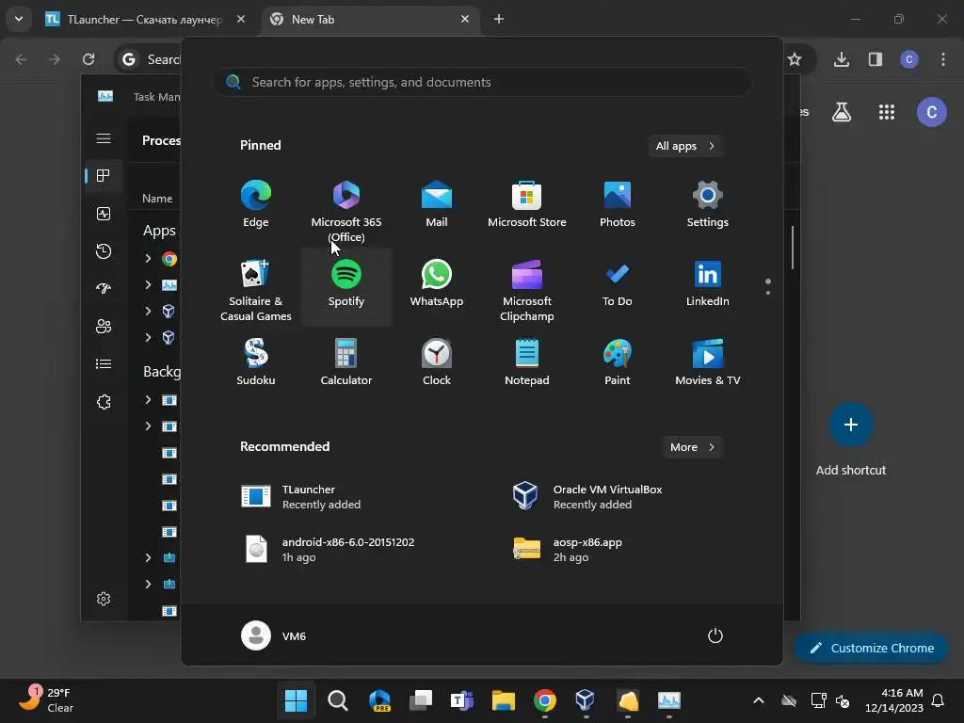Open Google apps grid
This screenshot has width=964, height=723.
(x=887, y=112)
